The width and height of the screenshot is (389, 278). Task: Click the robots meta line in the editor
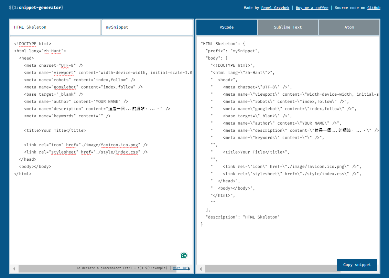coord(80,80)
